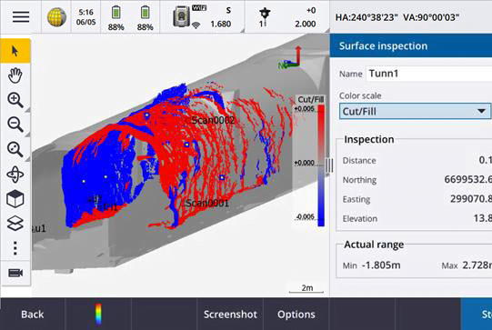The image size is (492, 330).
Task: Click the Back softkey
Action: pos(33,315)
